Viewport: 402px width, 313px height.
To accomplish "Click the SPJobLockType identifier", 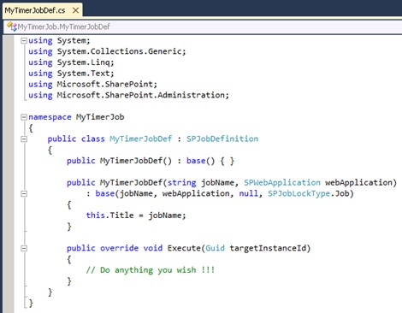I will pyautogui.click(x=299, y=193).
